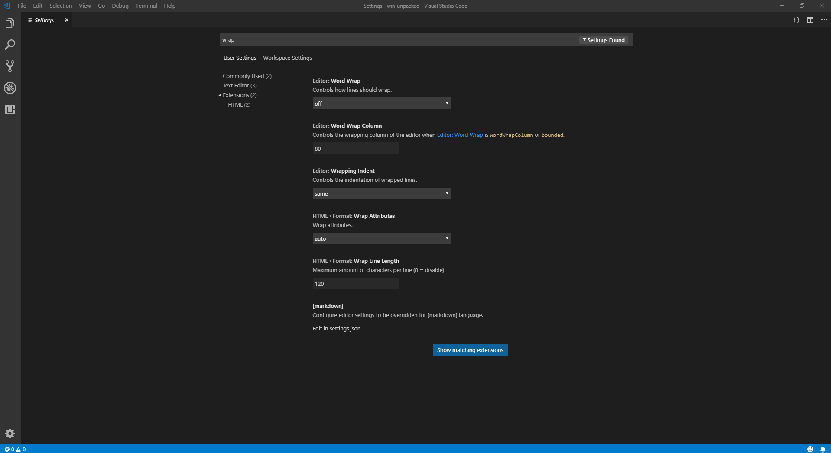The image size is (831, 453).
Task: Open the Selection menu
Action: tap(61, 6)
